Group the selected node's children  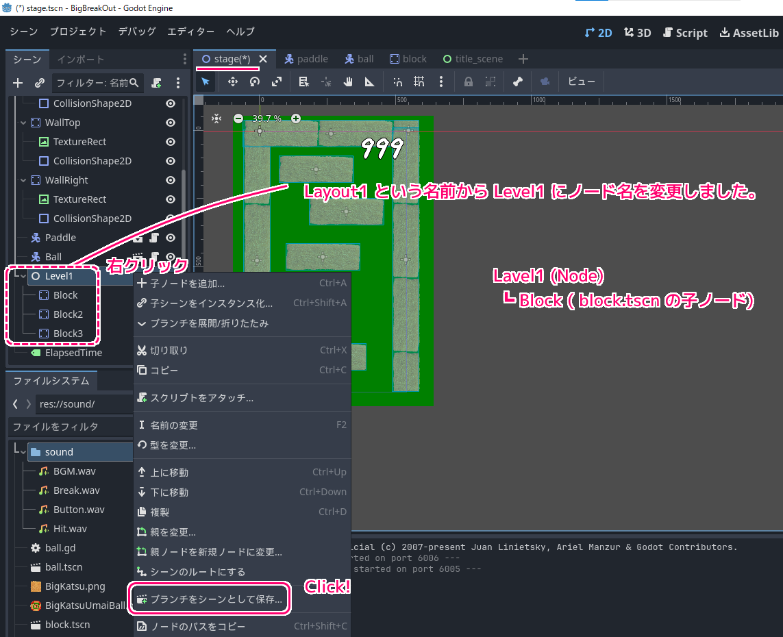(490, 82)
